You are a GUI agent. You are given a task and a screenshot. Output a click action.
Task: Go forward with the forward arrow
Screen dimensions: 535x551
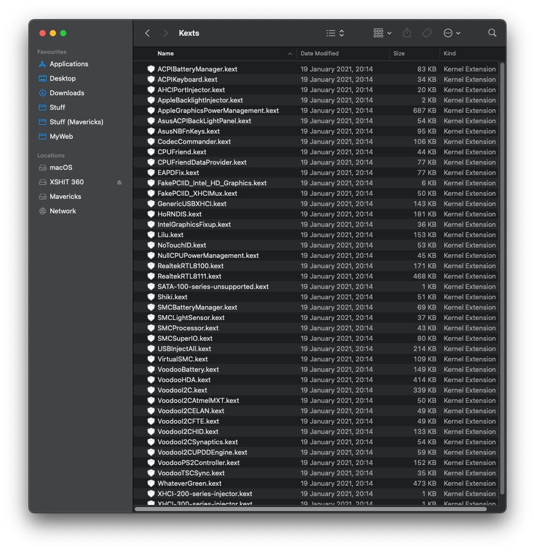(165, 33)
